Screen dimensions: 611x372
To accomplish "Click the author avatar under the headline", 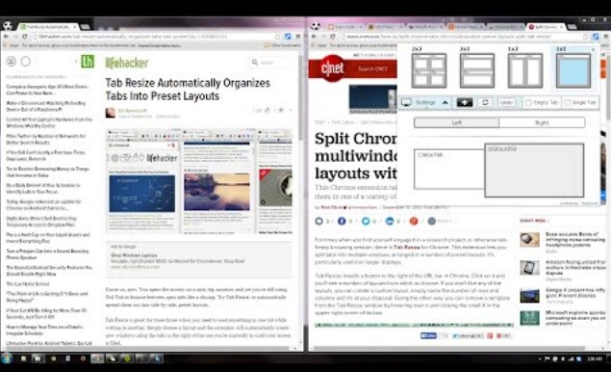I will 111,113.
